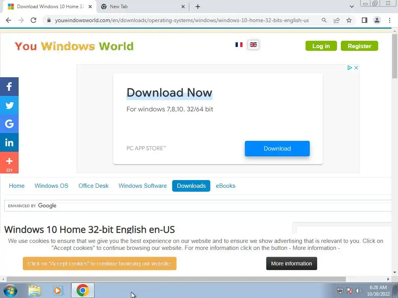This screenshot has width=398, height=298.
Task: Switch site language with French flag
Action: pos(239,45)
